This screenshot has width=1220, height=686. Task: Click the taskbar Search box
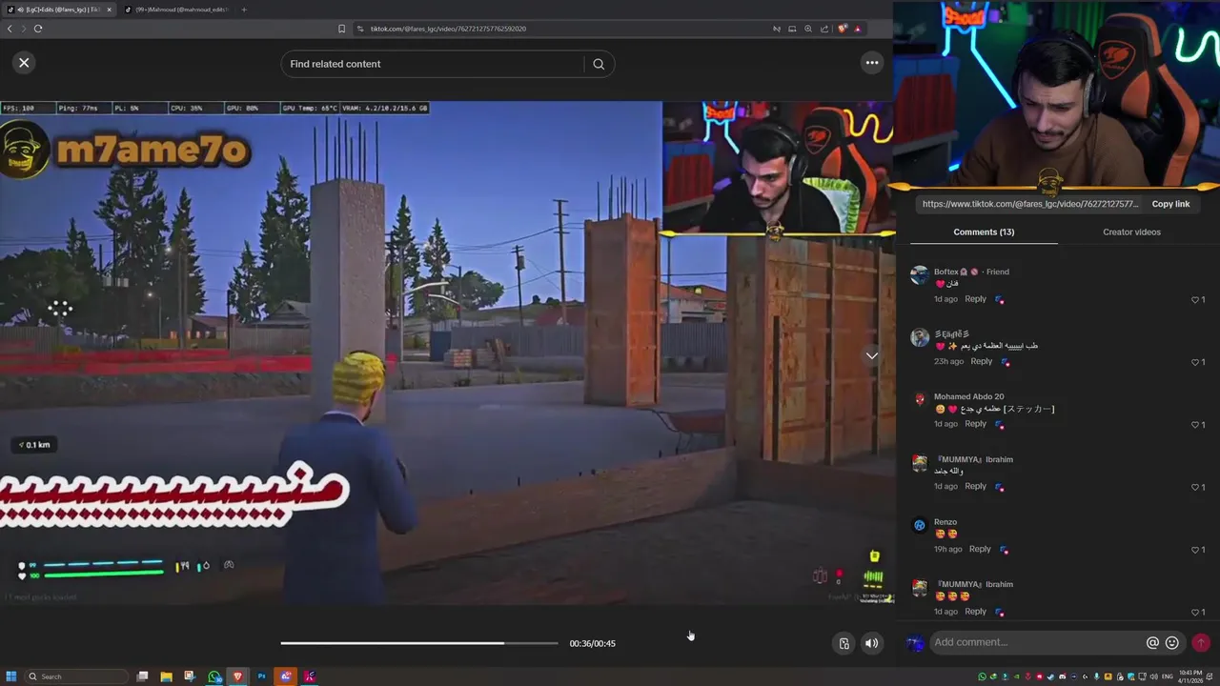pyautogui.click(x=76, y=676)
